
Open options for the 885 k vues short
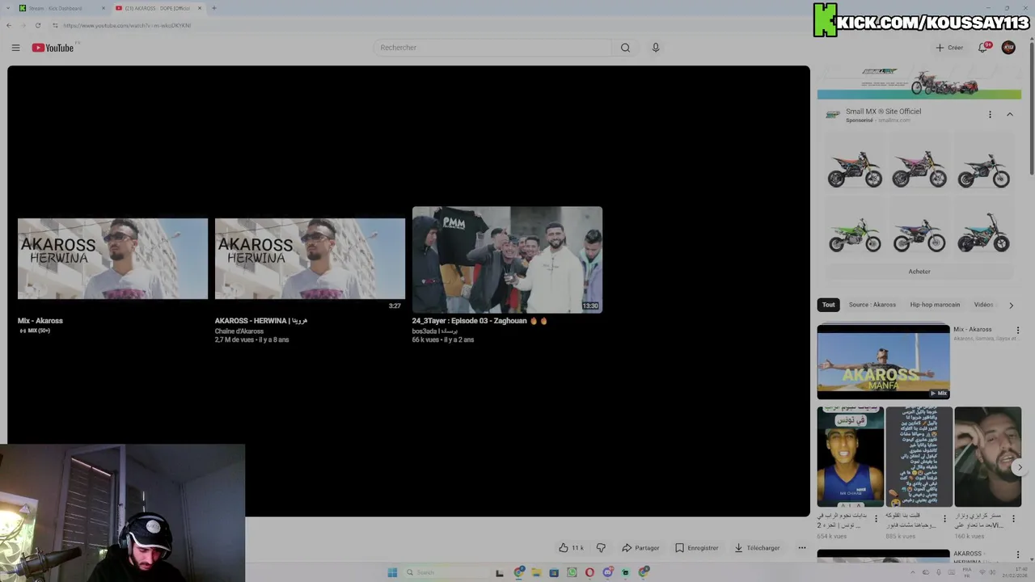(944, 519)
